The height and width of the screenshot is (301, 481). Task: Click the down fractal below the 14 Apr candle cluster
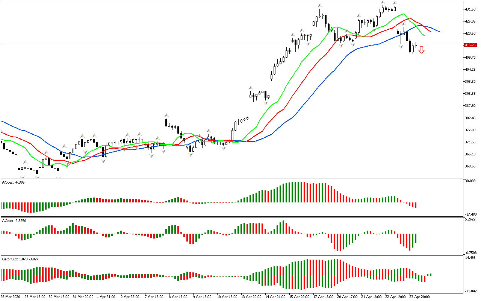(x=266, y=103)
